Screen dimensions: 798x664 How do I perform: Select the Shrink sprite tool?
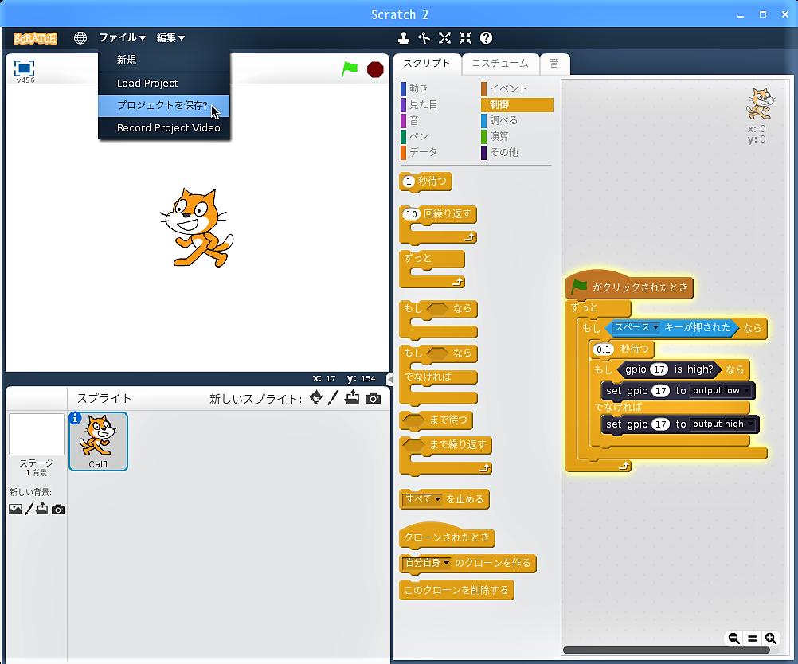click(465, 37)
